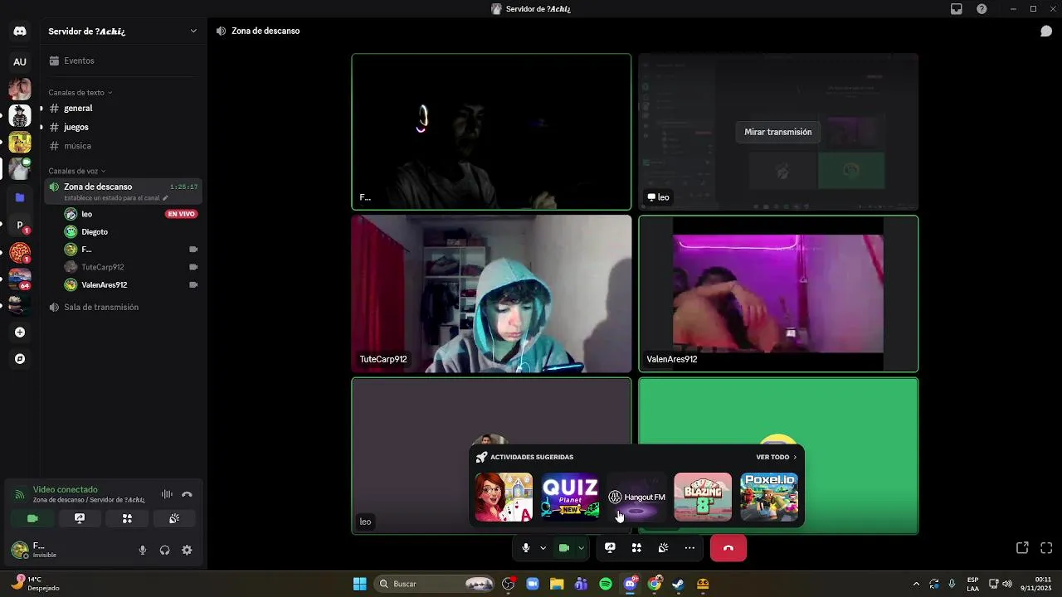Focus the TuteCarp912 video tile

[491, 294]
